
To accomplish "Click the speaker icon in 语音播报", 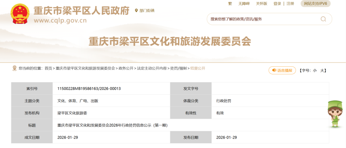I will [274, 70].
